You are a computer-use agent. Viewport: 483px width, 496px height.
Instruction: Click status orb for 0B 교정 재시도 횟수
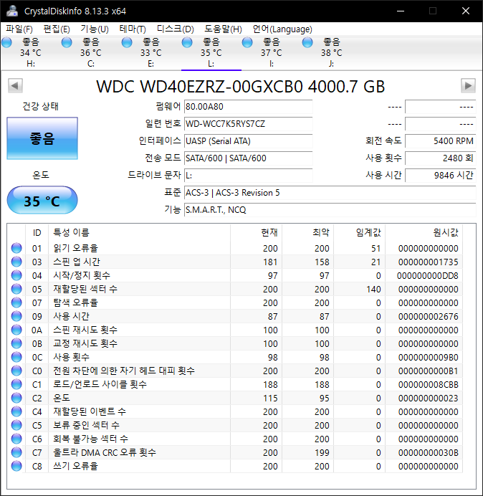click(x=16, y=343)
